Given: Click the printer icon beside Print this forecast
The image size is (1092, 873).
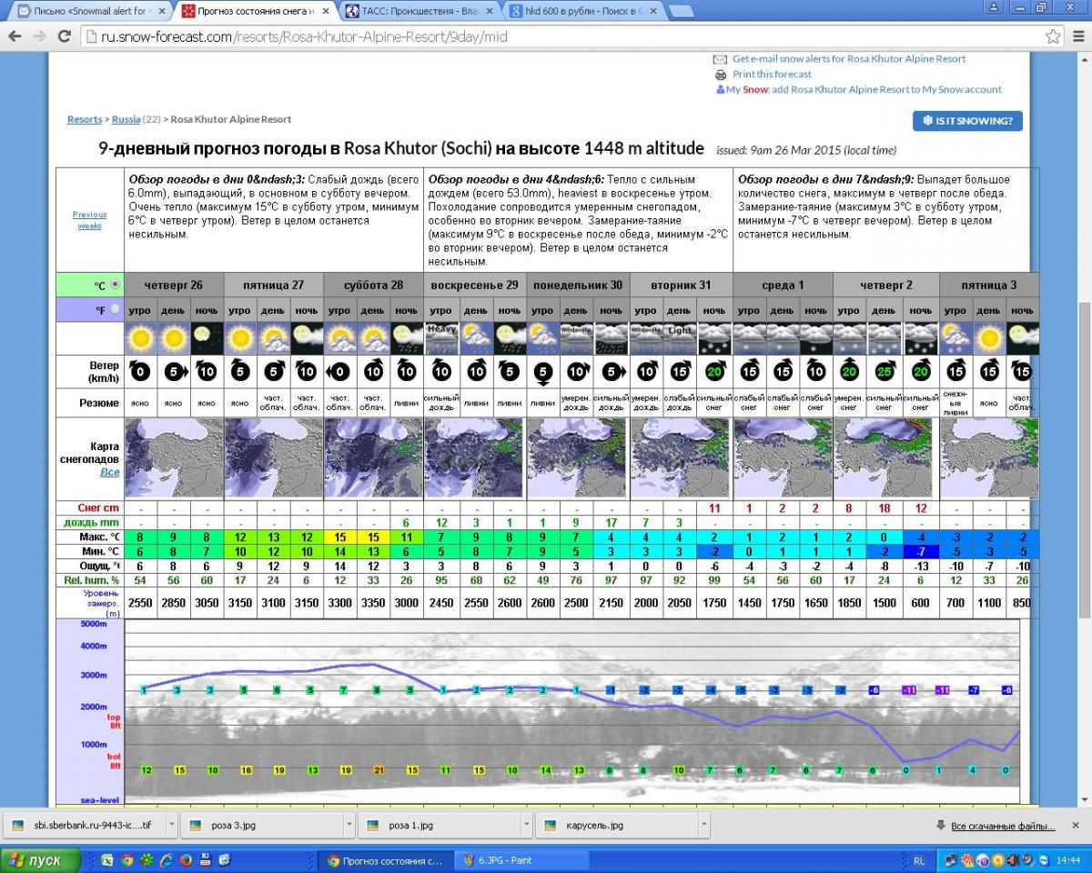Looking at the screenshot, I should [x=720, y=75].
